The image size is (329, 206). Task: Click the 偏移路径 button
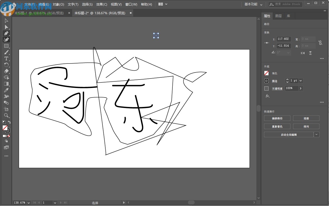click(277, 119)
